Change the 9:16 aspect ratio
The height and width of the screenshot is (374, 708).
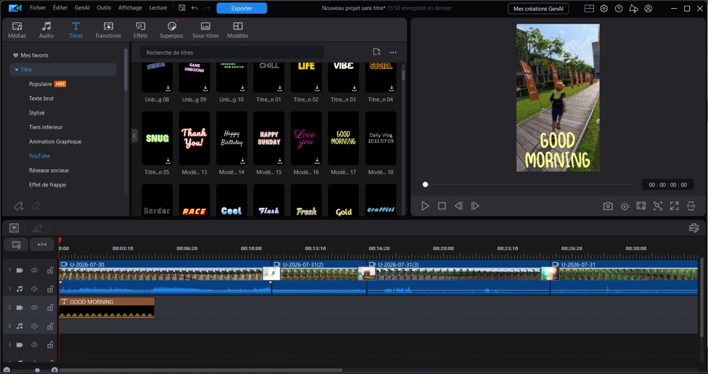tap(691, 206)
